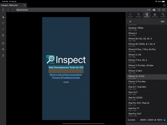Select the iPhone 11, XR device

pos(147,56)
